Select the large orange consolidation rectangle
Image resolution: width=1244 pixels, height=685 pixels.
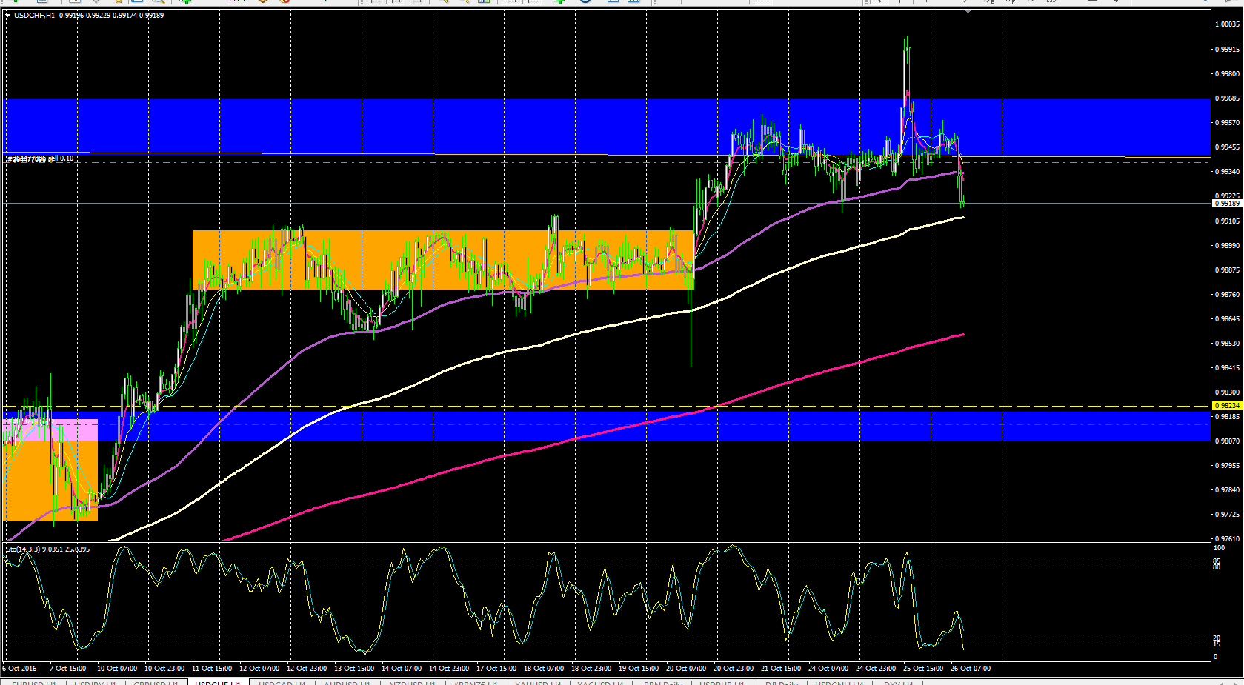(x=443, y=260)
